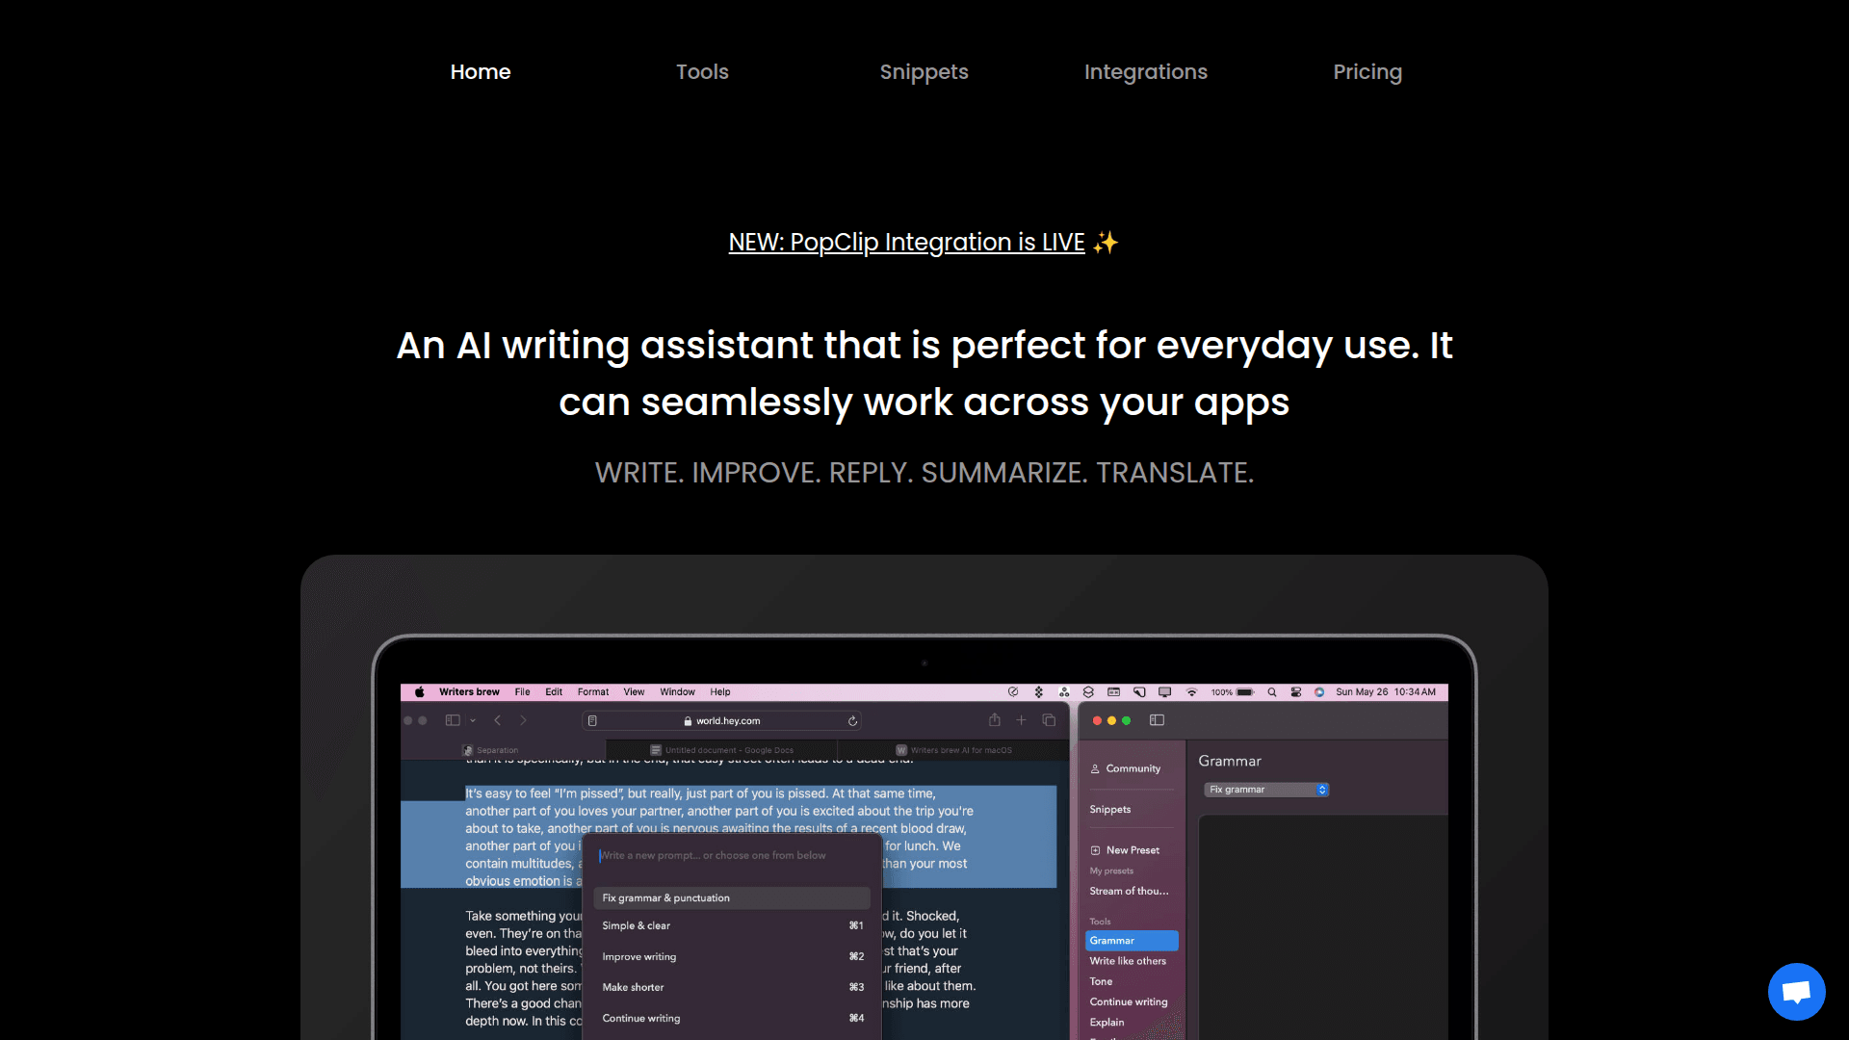Expand the Safari sidebar chevron menu
The width and height of the screenshot is (1849, 1040).
(x=473, y=720)
